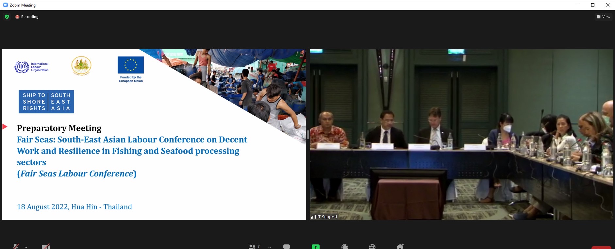Open the View layout menu
The image size is (615, 249).
pos(603,17)
